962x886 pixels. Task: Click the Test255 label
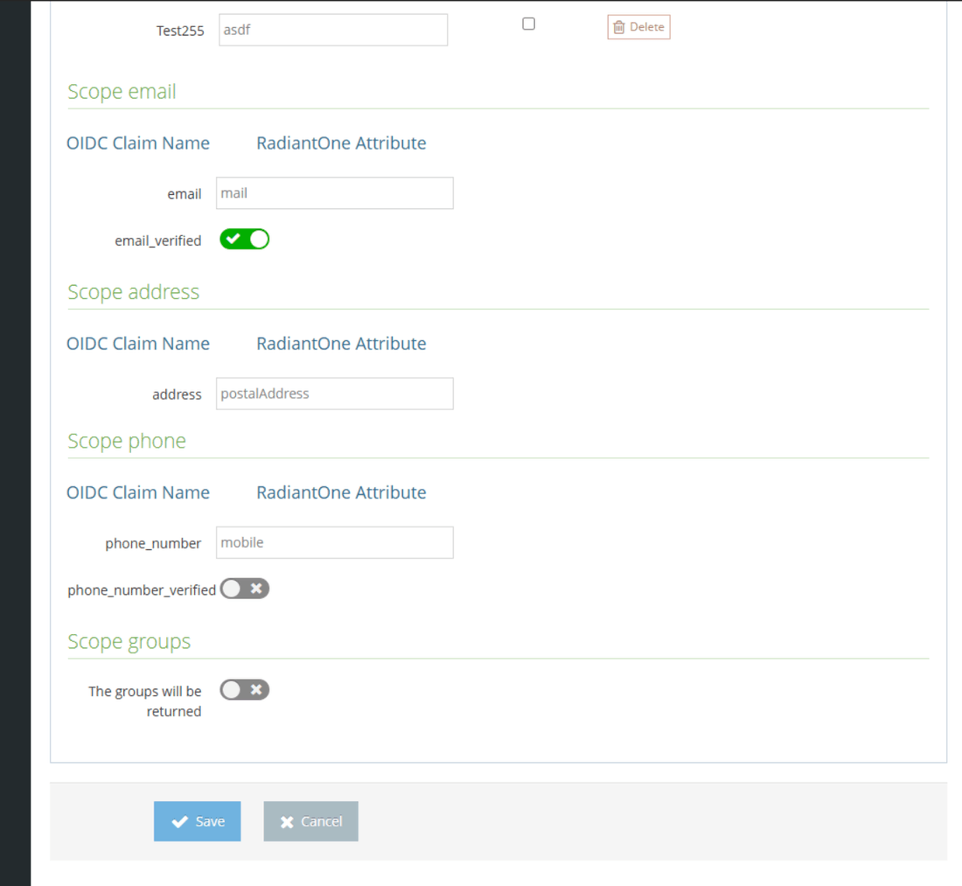point(180,31)
